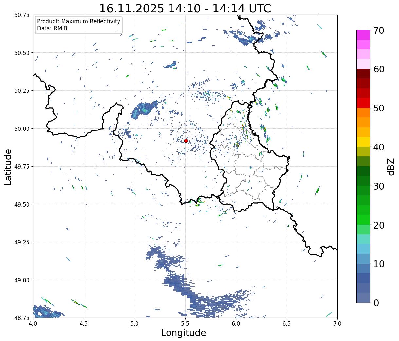The width and height of the screenshot is (399, 341).
Task: Select the 'Data: RMIB' text
Action: 52,28
